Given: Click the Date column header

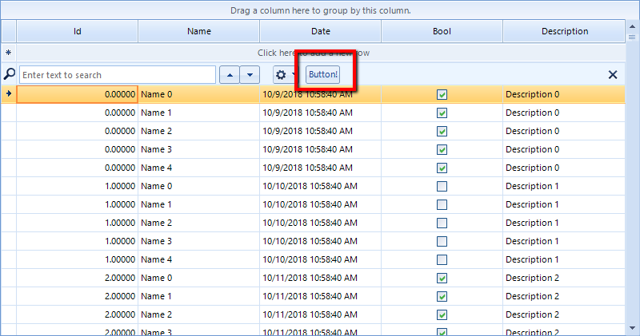Looking at the screenshot, I should click(320, 32).
